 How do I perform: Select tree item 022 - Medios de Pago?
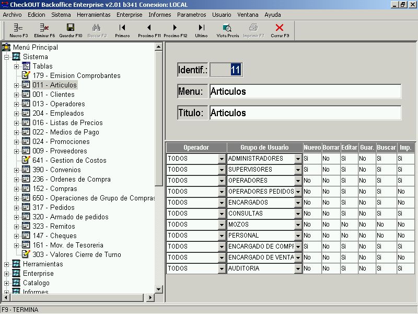coord(66,132)
